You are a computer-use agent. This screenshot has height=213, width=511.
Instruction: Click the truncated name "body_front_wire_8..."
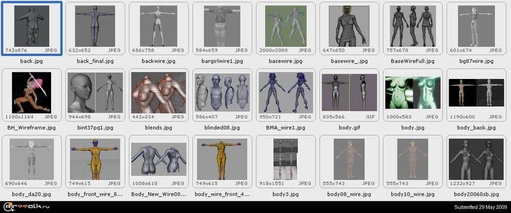pos(95,195)
